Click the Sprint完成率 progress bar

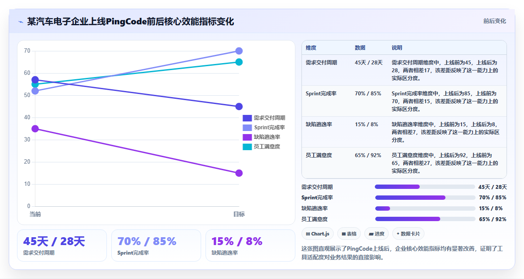(425, 198)
